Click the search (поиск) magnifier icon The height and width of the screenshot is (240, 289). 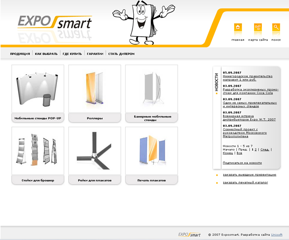tap(276, 27)
